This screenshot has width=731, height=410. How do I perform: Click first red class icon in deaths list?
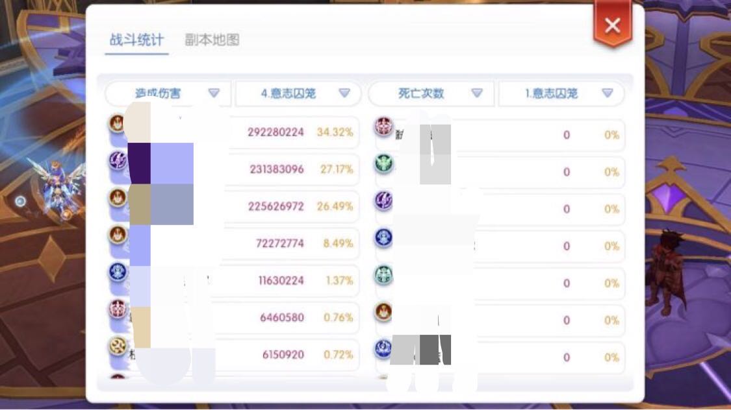click(x=383, y=127)
